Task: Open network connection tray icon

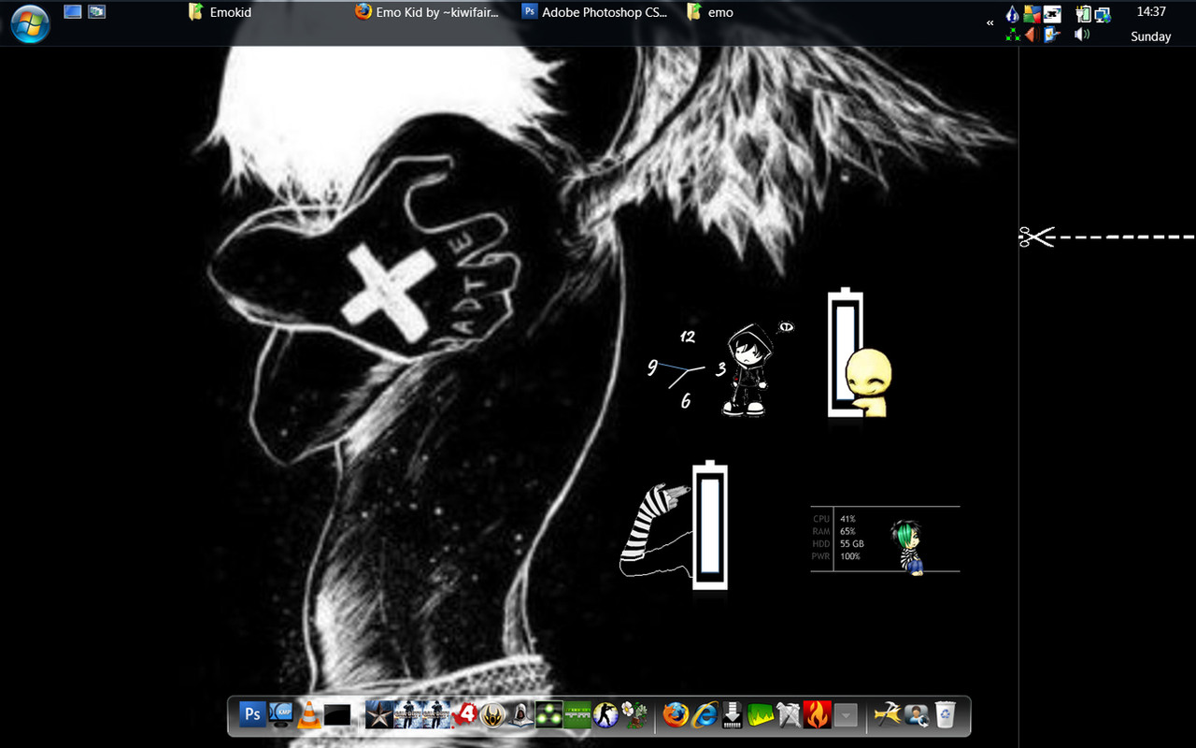Action: click(x=1103, y=14)
